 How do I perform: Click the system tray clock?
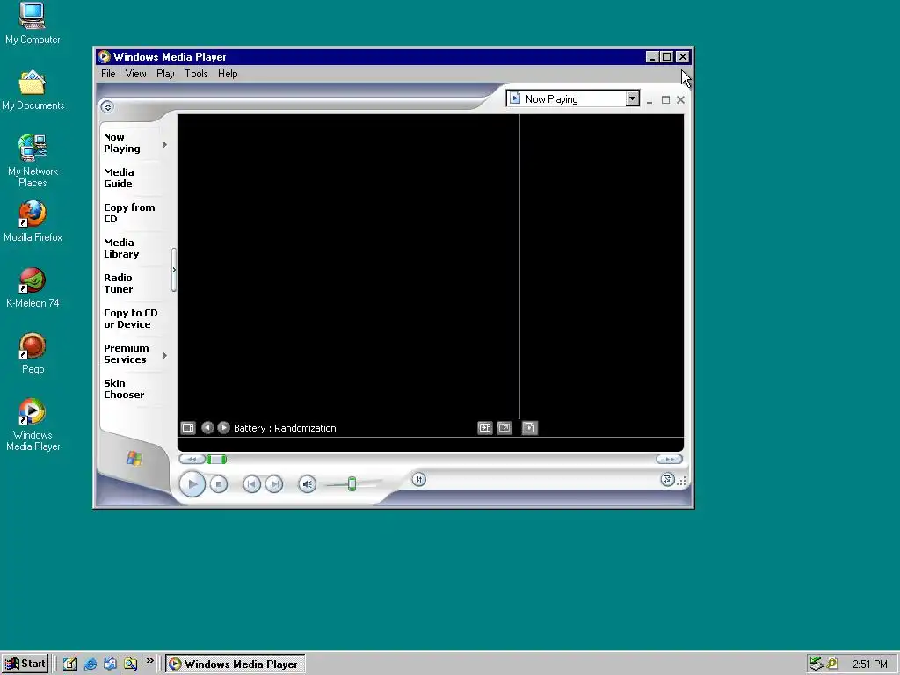coord(869,664)
